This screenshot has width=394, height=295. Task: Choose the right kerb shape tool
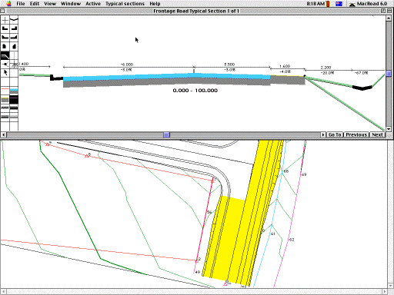tap(14, 28)
